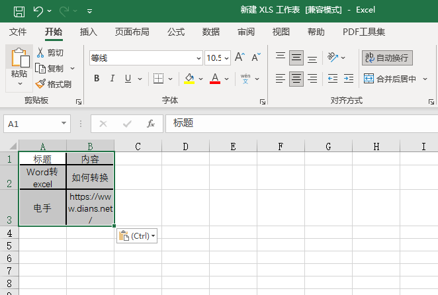Open the 等线 font name dropdown
This screenshot has width=438, height=295.
[198, 58]
